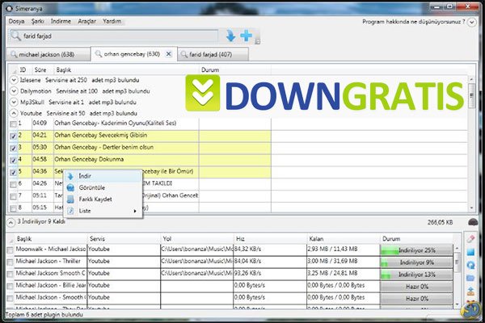Screen dimensions: 485x323
Task: Open the Araçlar menu
Action: tap(87, 21)
